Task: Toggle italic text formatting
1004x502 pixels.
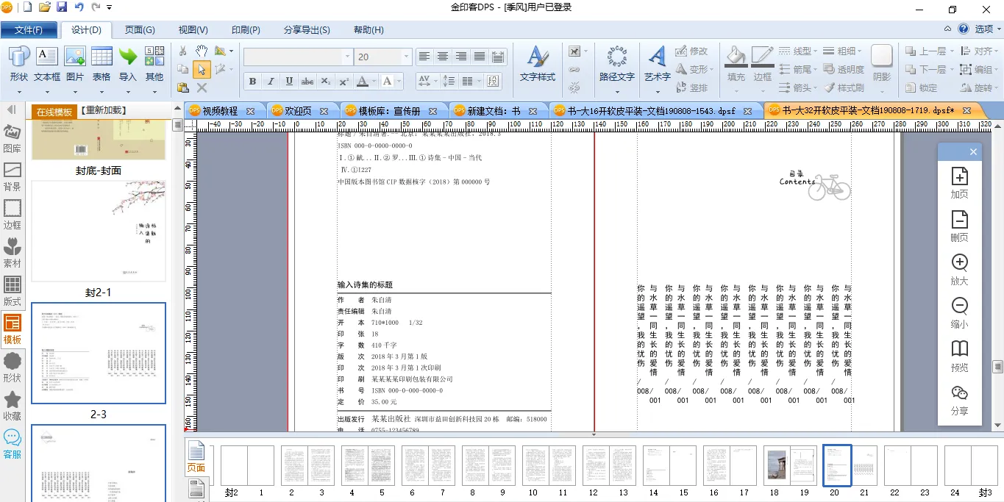Action: [271, 82]
